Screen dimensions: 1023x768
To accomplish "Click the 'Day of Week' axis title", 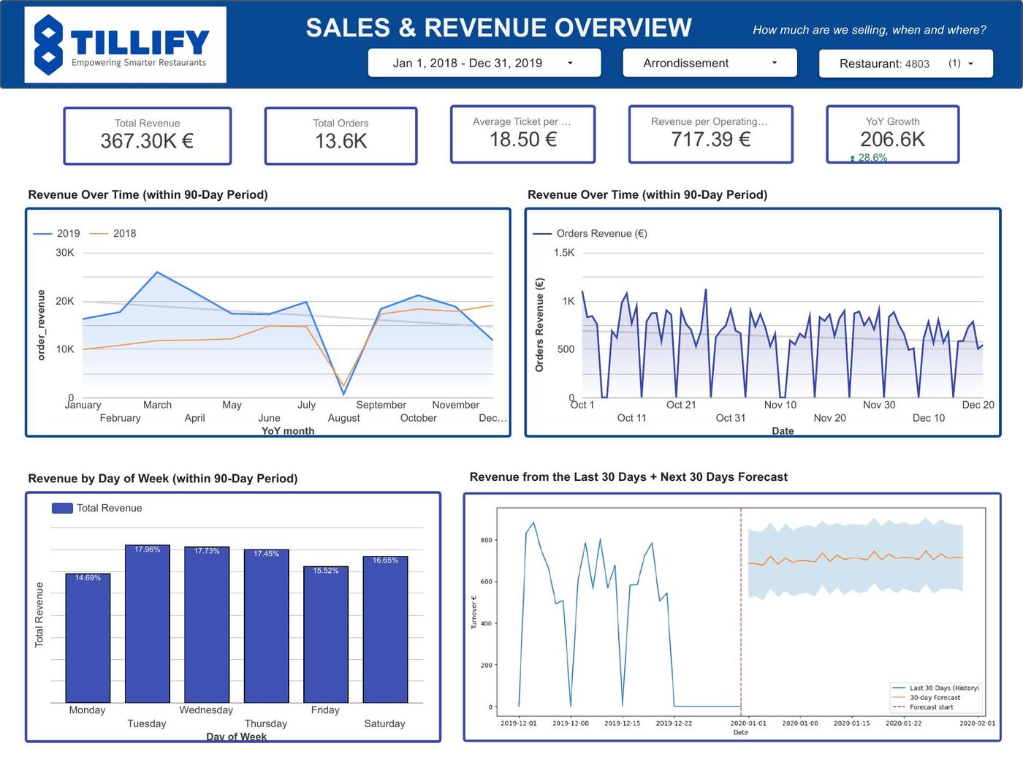I will [236, 737].
